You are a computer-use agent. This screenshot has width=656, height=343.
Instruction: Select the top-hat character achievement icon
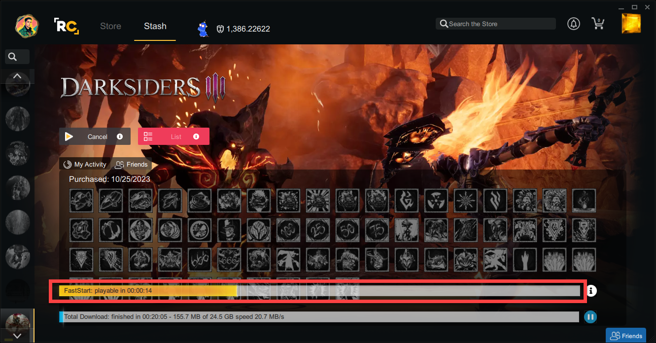pyautogui.click(x=229, y=230)
